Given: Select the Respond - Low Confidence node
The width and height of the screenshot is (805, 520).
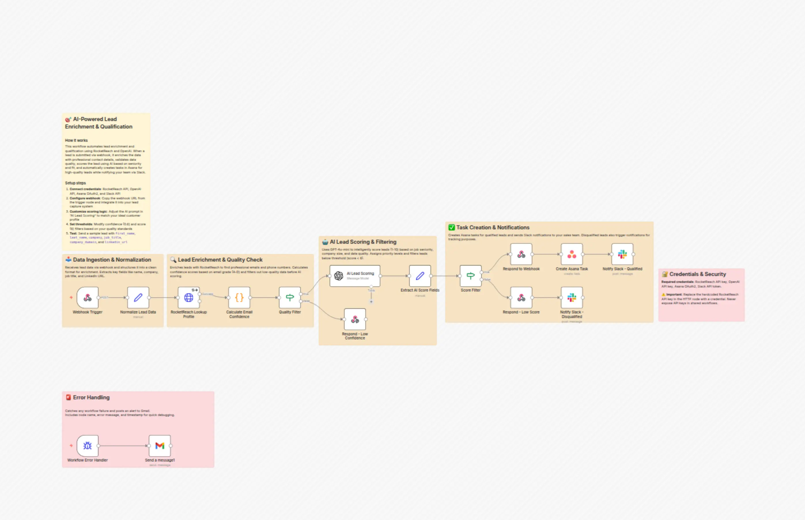Looking at the screenshot, I should click(355, 319).
